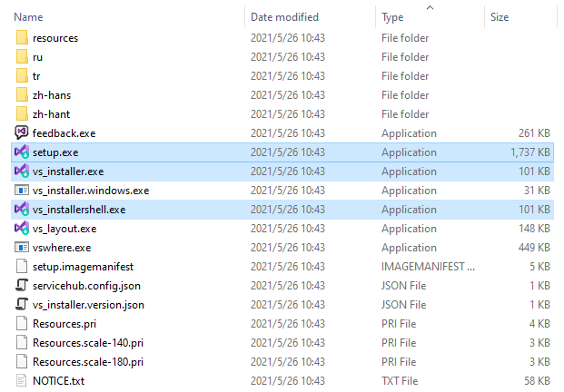Screen dimensions: 564x392
Task: Select the vs_installershell.exe file name
Action: tap(79, 210)
